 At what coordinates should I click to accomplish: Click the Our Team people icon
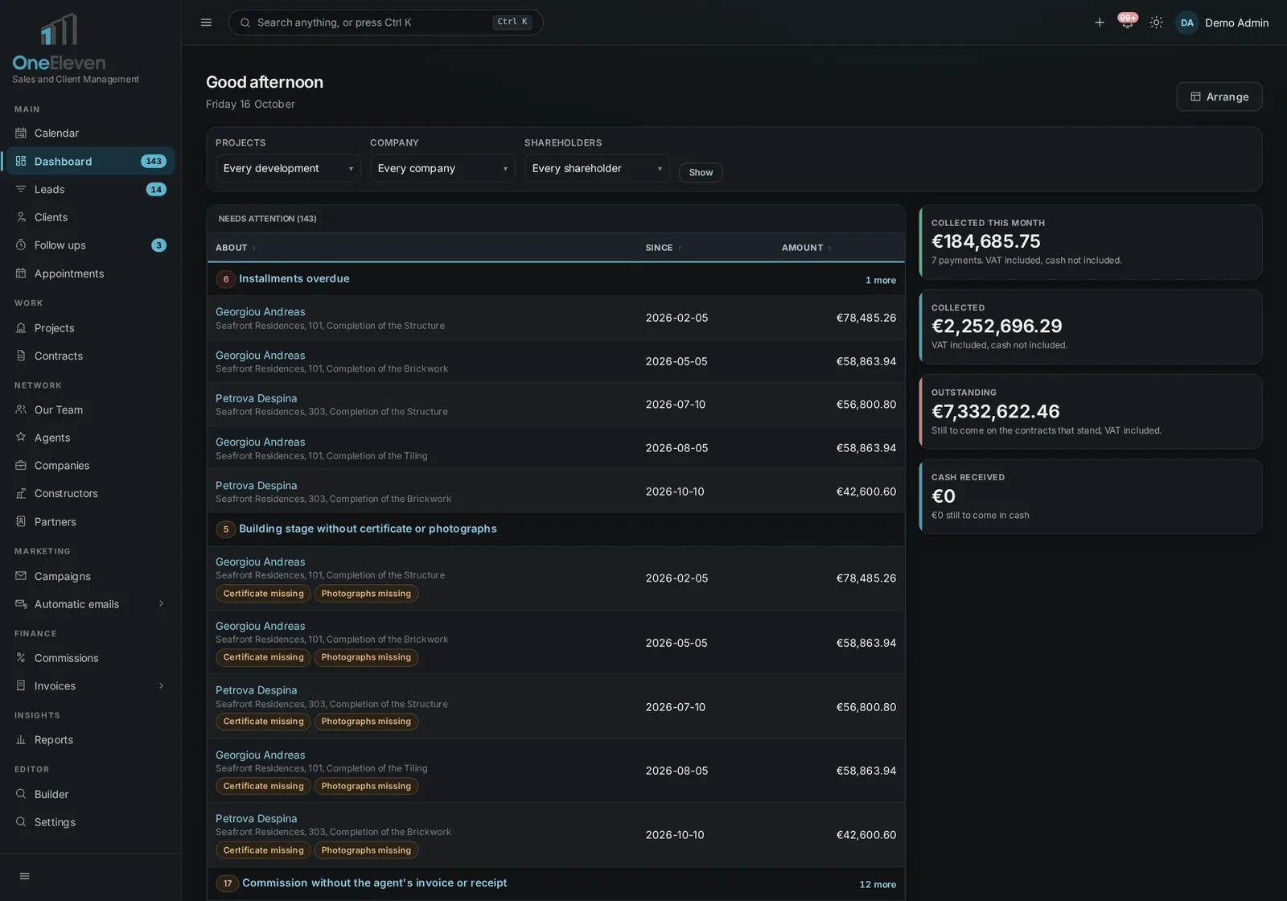21,409
